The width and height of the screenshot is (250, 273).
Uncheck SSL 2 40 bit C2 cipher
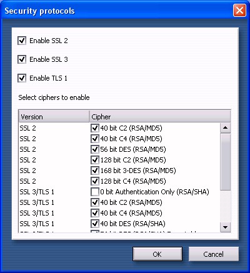tap(95, 128)
